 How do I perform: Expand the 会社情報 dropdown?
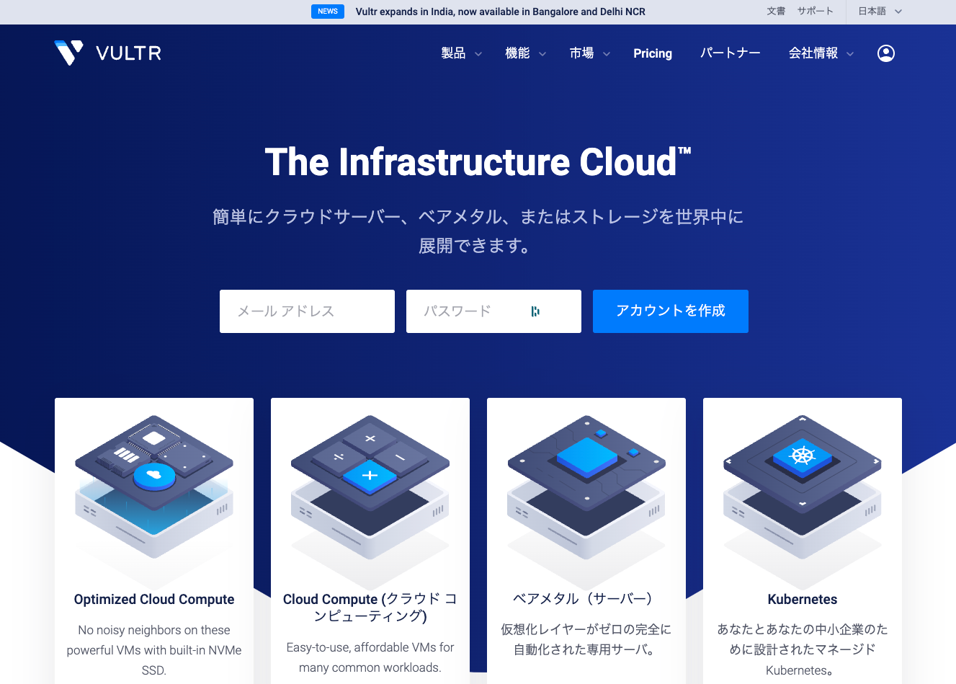click(820, 53)
